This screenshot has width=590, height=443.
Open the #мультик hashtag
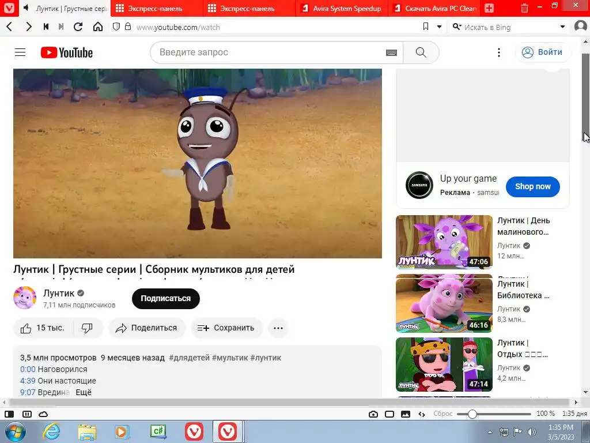pyautogui.click(x=230, y=358)
